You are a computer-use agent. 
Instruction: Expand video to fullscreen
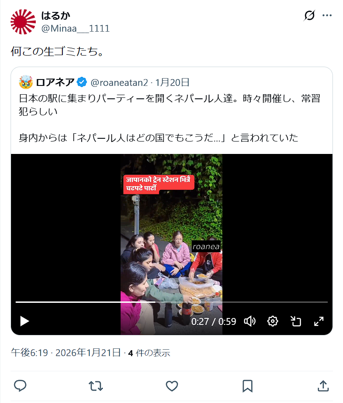coord(319,321)
